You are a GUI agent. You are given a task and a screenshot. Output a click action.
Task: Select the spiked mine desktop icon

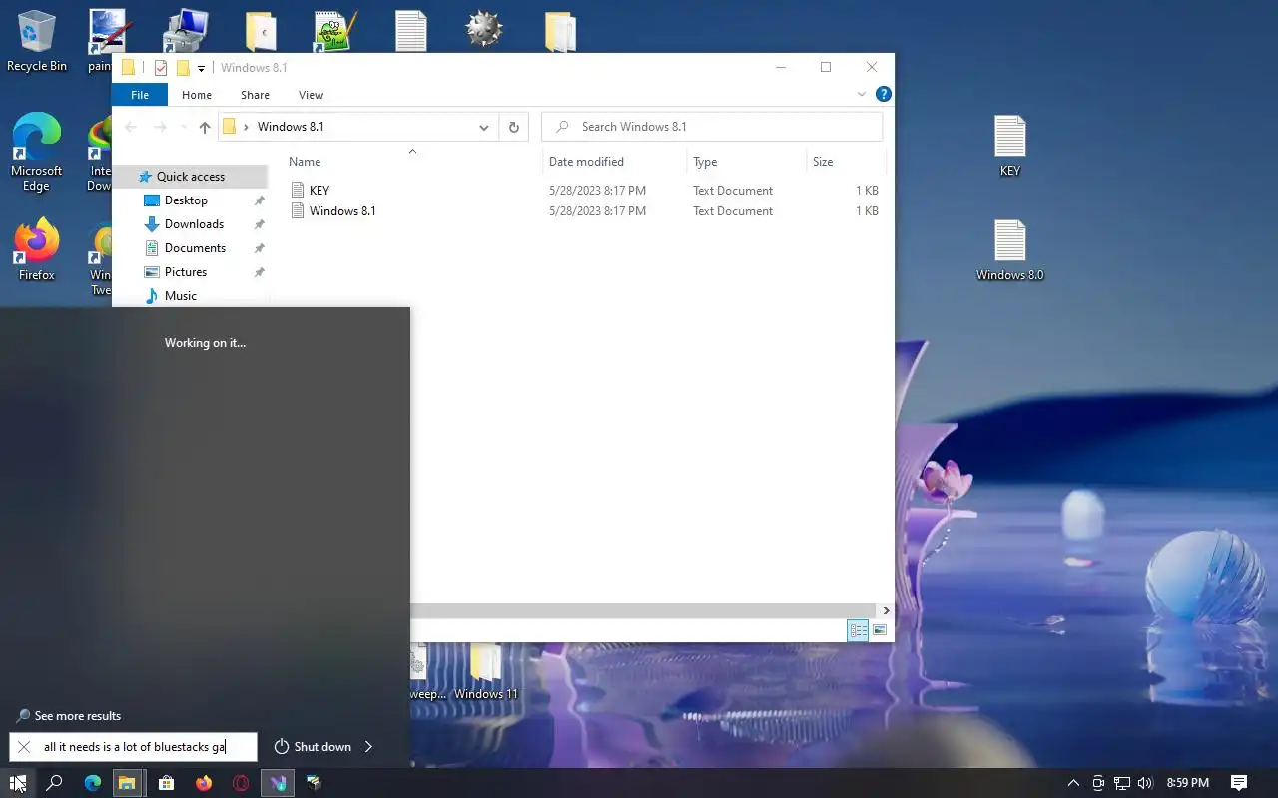pyautogui.click(x=484, y=30)
